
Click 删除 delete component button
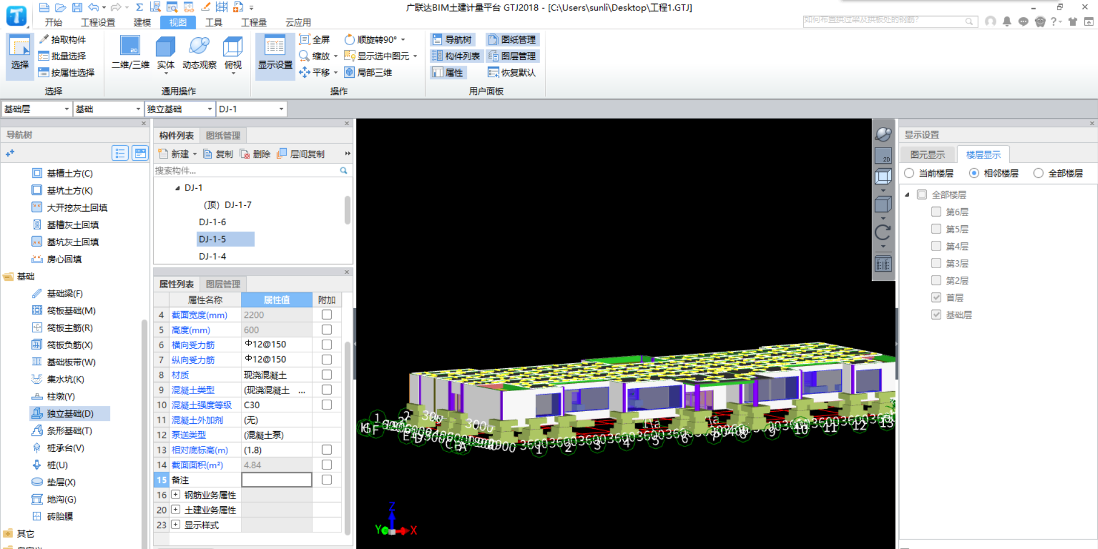[255, 154]
